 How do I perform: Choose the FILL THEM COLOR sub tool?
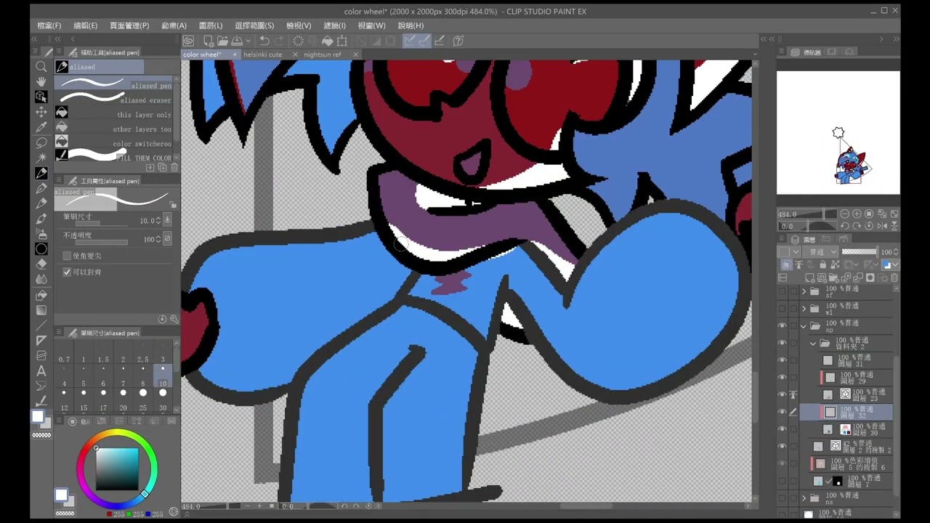(x=114, y=156)
